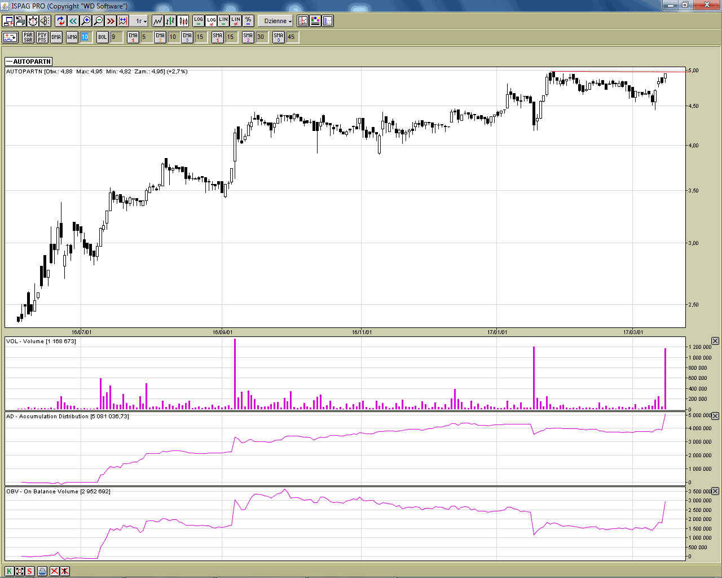Select the AUTOPARTN chart tab
722x578 pixels.
[29, 62]
